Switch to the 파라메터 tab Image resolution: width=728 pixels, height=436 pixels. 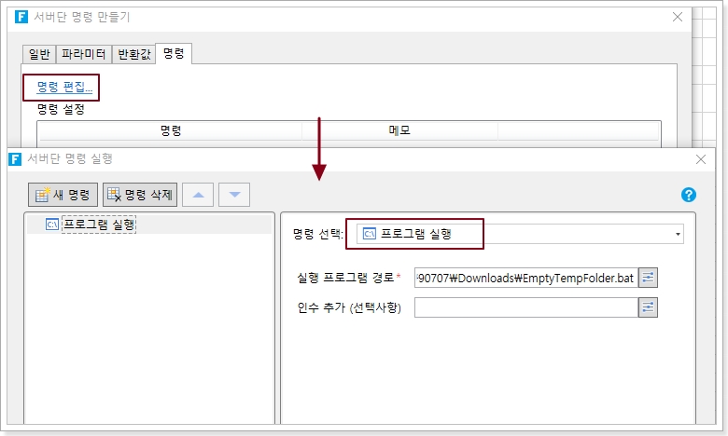tap(85, 54)
